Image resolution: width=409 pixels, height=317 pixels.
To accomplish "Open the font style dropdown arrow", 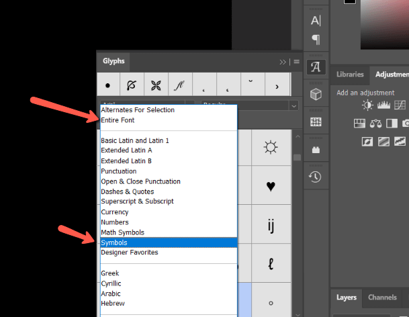I will point(293,105).
